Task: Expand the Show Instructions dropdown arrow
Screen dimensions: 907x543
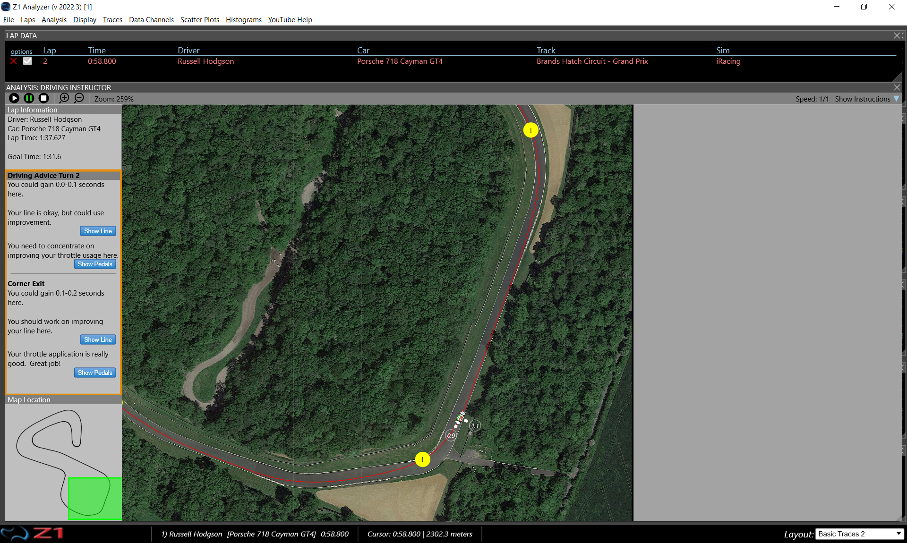Action: 897,99
